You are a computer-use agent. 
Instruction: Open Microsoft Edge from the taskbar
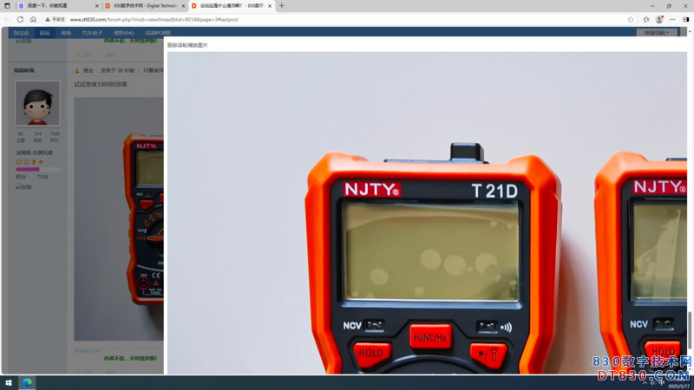click(x=27, y=382)
